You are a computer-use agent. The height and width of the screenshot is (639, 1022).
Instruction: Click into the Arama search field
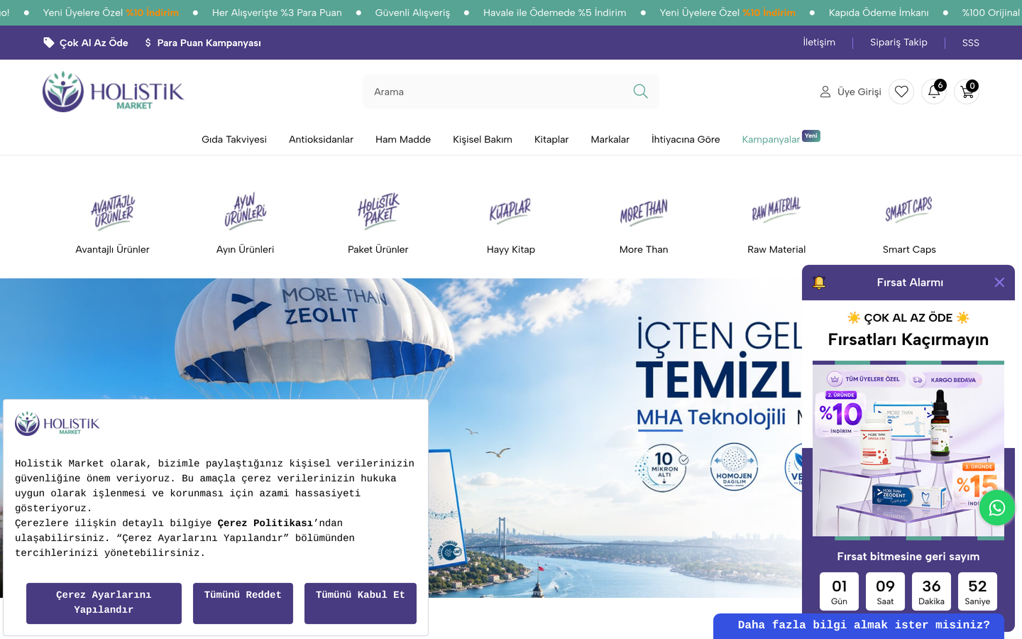[497, 92]
